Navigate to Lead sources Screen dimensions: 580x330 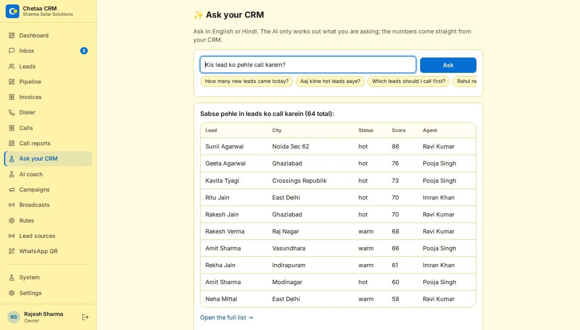coord(48,236)
